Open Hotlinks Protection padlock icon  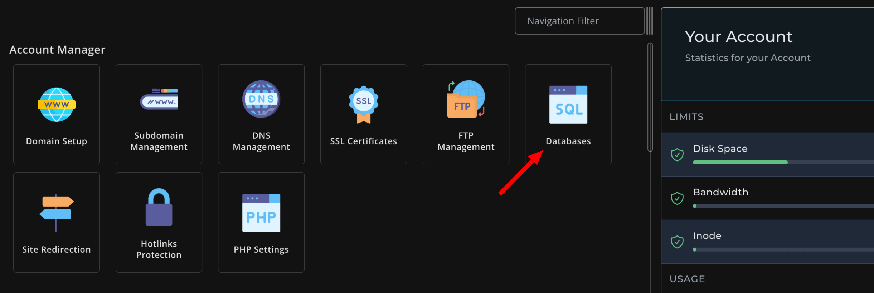[x=159, y=207]
